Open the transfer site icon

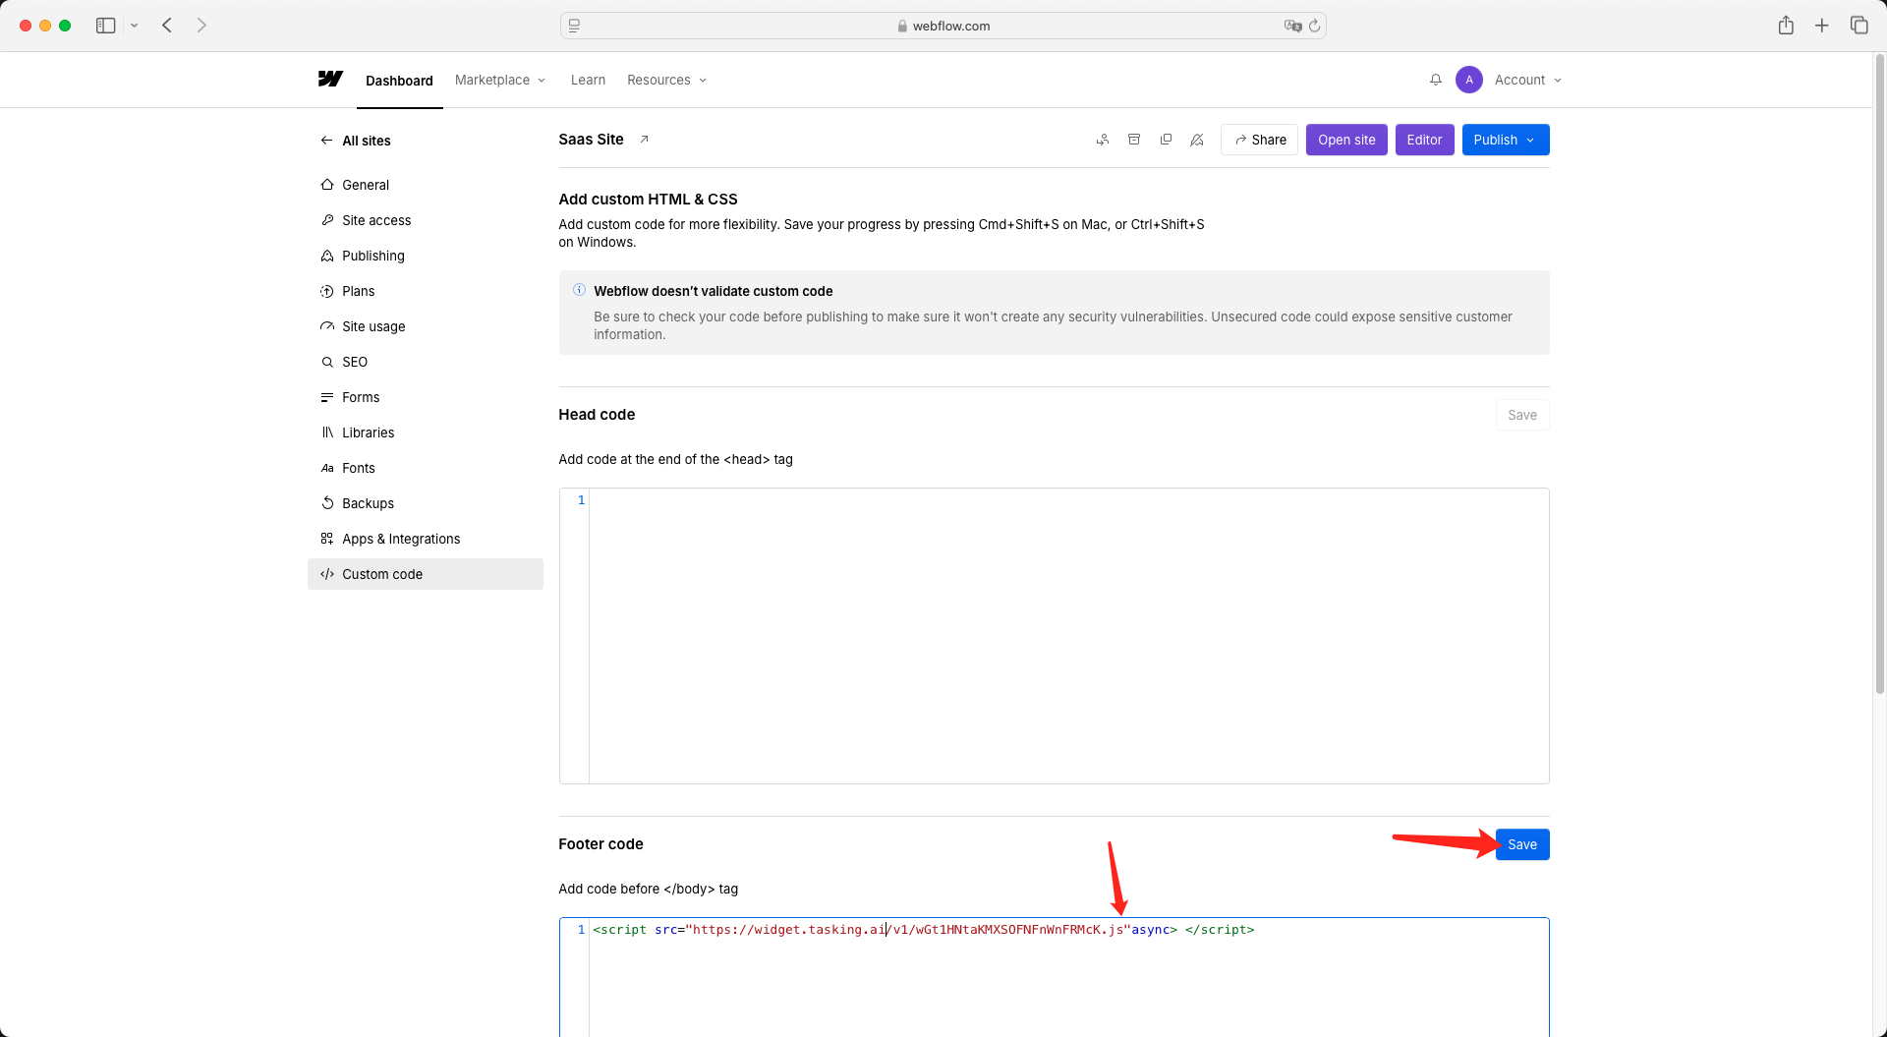[x=1103, y=140]
